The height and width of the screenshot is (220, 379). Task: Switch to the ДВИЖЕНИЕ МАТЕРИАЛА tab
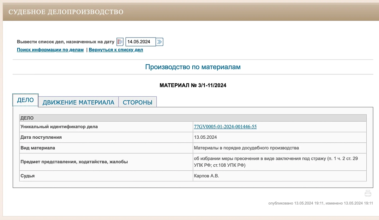78,102
